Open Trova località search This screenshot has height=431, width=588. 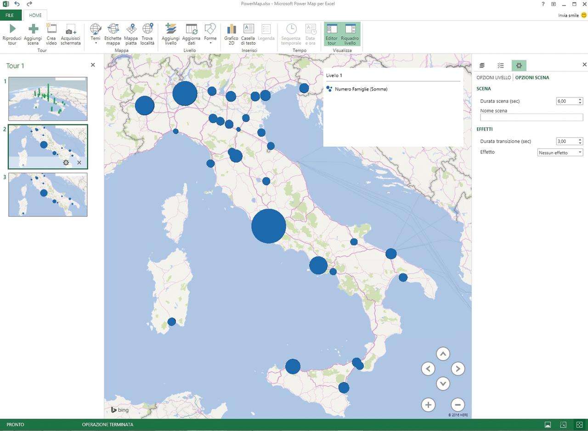pos(147,29)
